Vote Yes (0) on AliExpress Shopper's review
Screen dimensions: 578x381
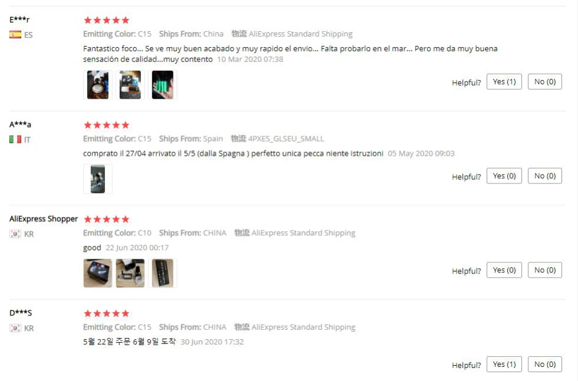(x=504, y=270)
